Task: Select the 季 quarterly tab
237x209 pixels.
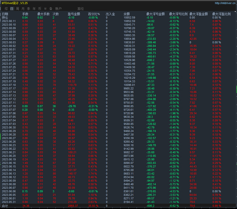Action: (28, 9)
